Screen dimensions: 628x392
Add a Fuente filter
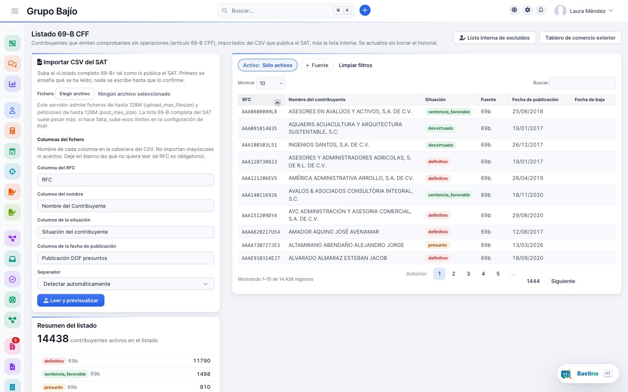(x=317, y=65)
